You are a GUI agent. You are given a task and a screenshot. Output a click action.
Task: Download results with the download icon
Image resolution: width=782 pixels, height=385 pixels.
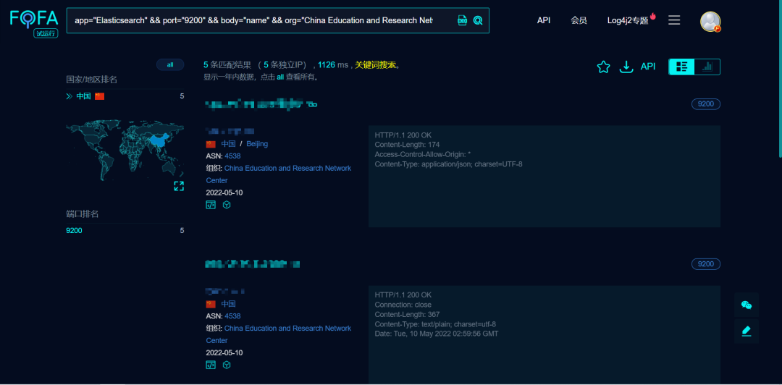pyautogui.click(x=626, y=67)
